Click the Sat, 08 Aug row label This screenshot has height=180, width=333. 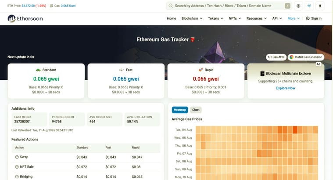[x=184, y=161]
